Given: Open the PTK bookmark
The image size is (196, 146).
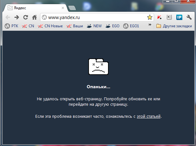Looking at the screenshot, I should click(x=11, y=26).
